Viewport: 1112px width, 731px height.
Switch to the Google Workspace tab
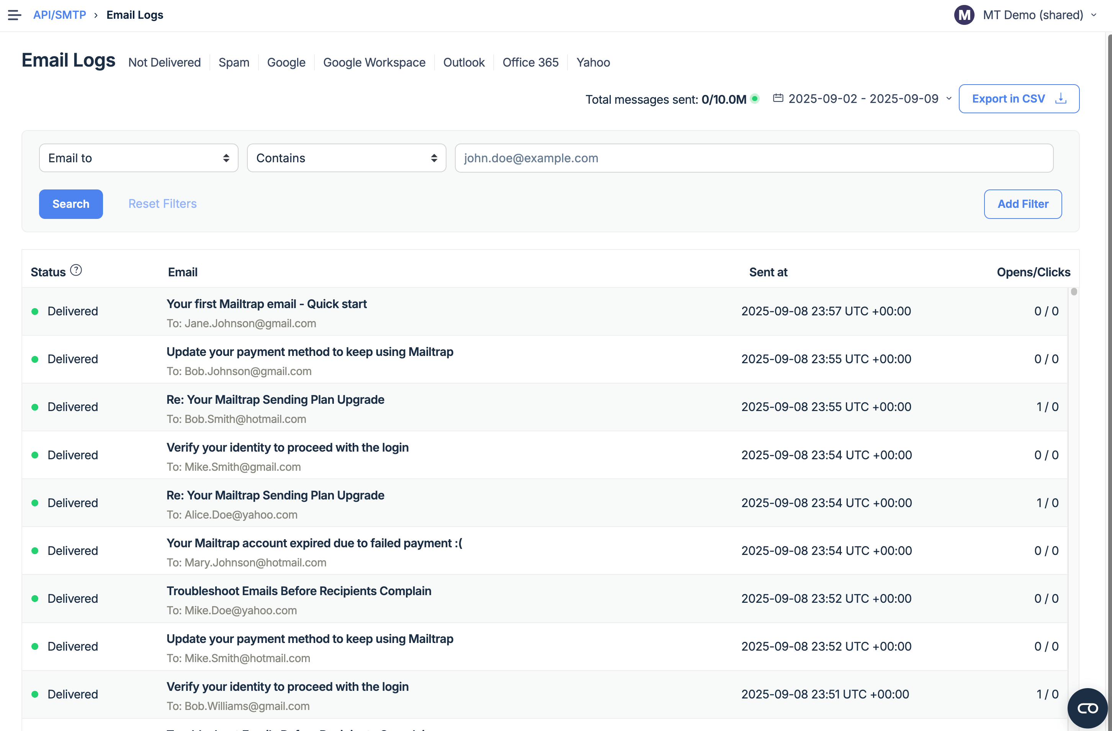(x=374, y=62)
